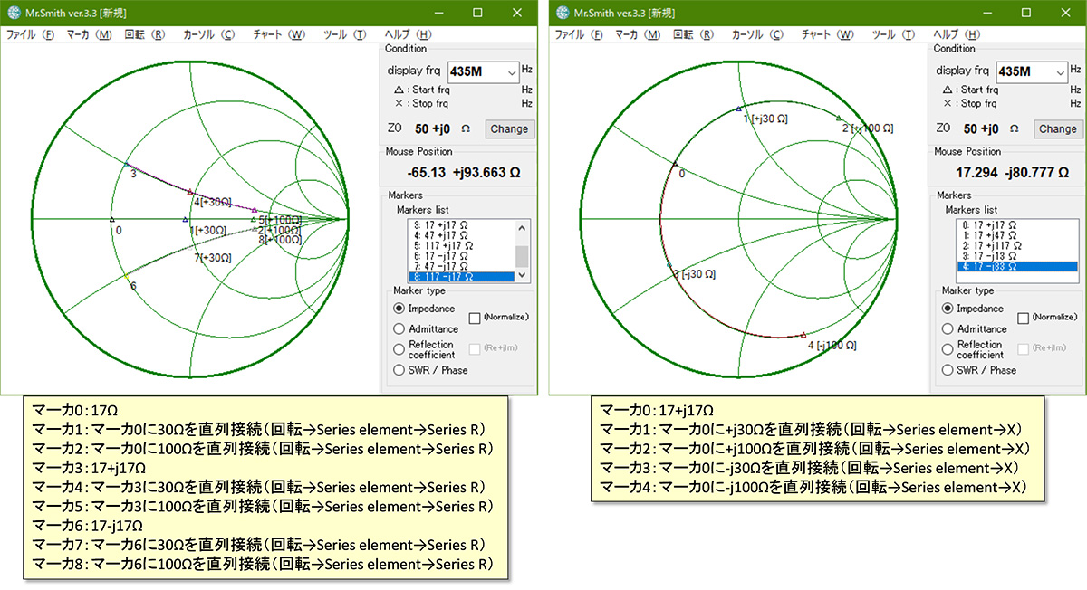Minimize the left Mr.Smith window

pyautogui.click(x=438, y=13)
